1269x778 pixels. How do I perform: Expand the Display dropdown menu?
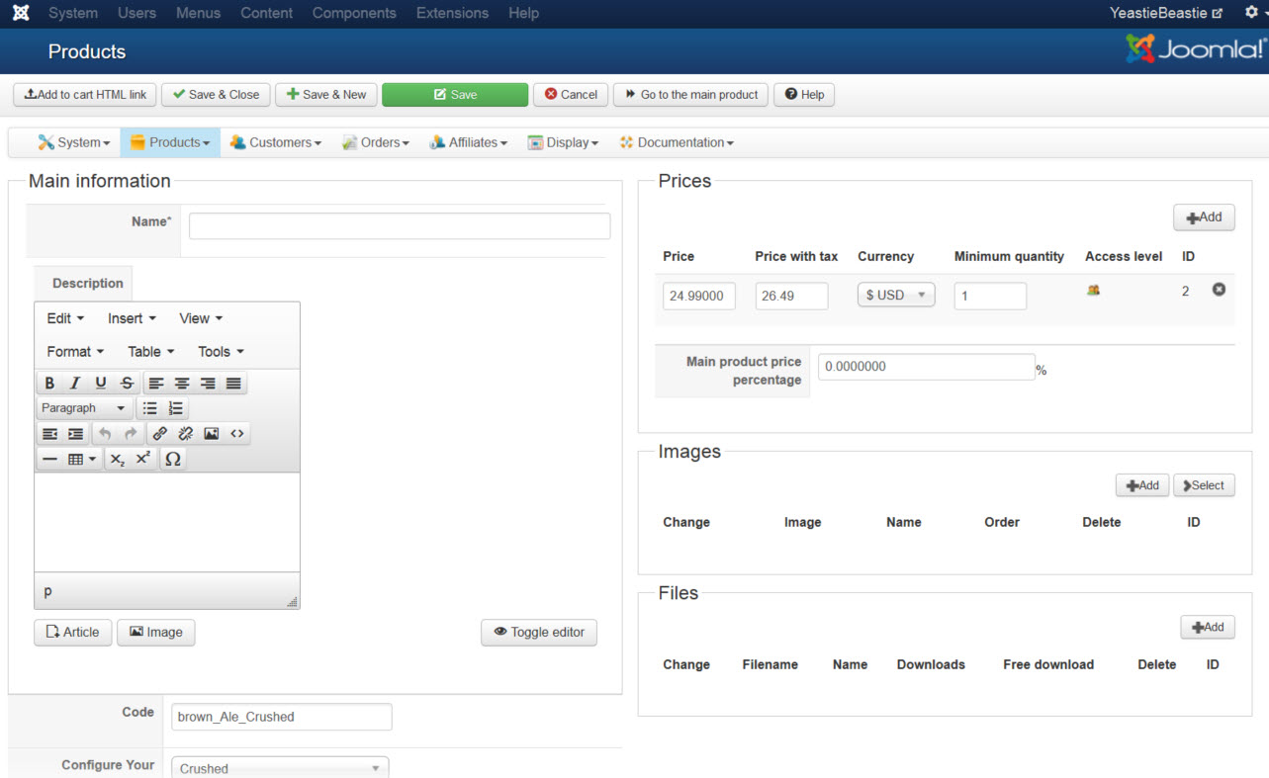pyautogui.click(x=563, y=142)
